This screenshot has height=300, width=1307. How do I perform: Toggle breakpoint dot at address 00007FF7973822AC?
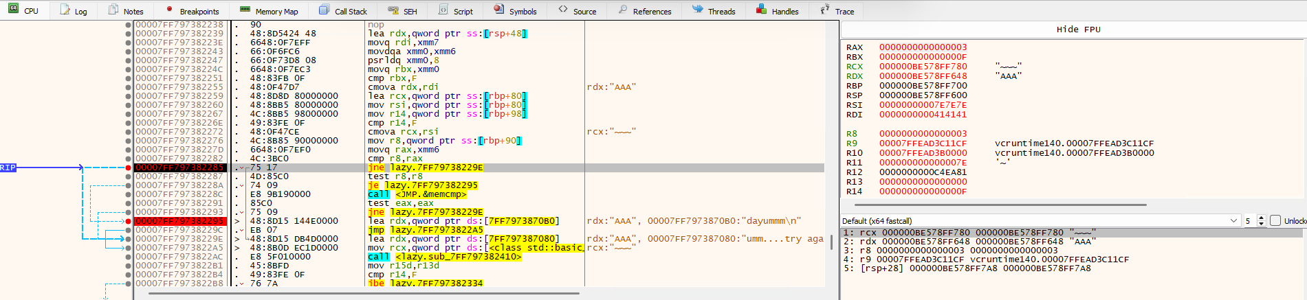129,257
